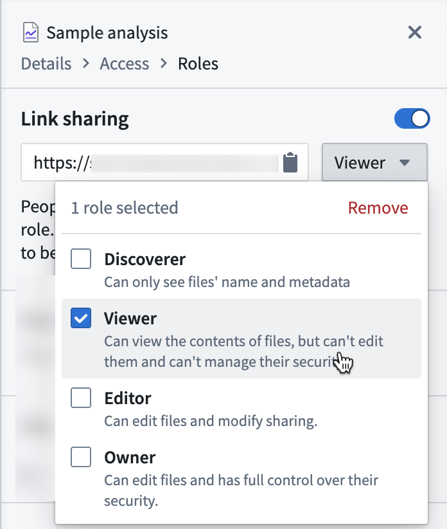Image resolution: width=447 pixels, height=529 pixels.
Task: Check the Owner role checkbox
Action: (81, 457)
